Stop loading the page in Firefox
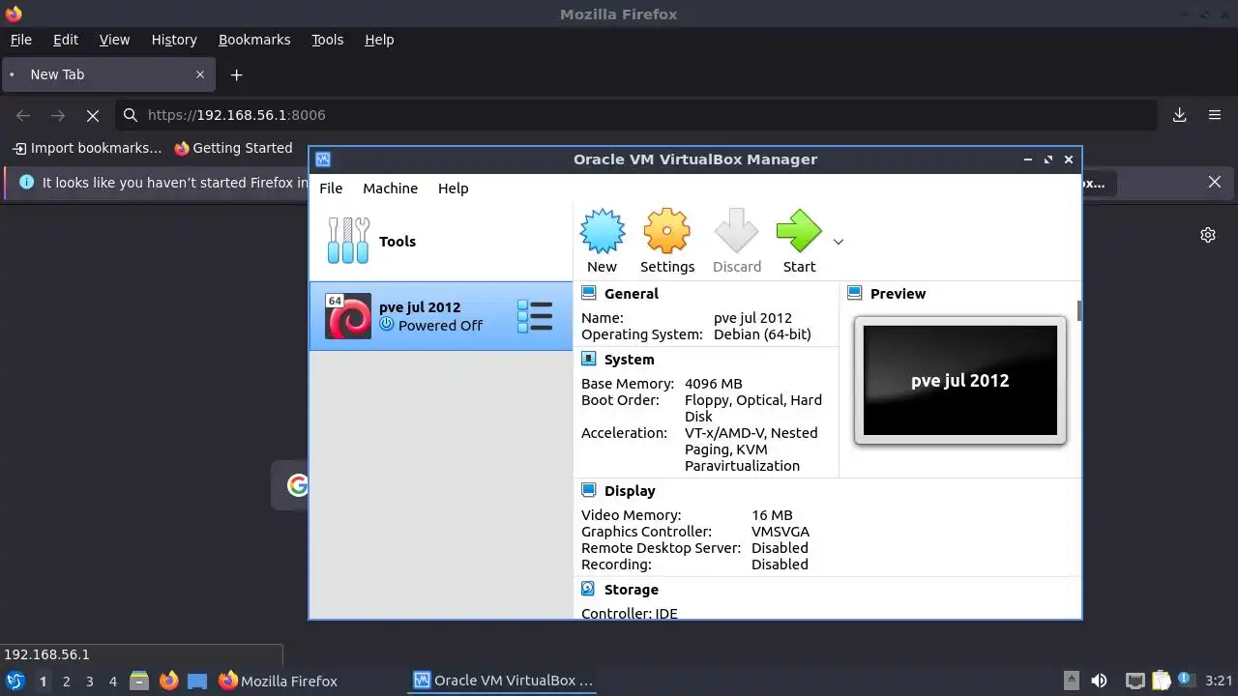Image resolution: width=1238 pixels, height=696 pixels. 93,115
